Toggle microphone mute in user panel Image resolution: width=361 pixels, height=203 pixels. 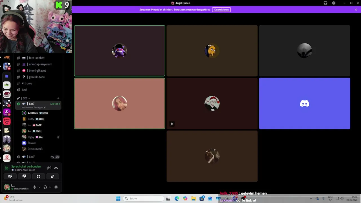35,187
